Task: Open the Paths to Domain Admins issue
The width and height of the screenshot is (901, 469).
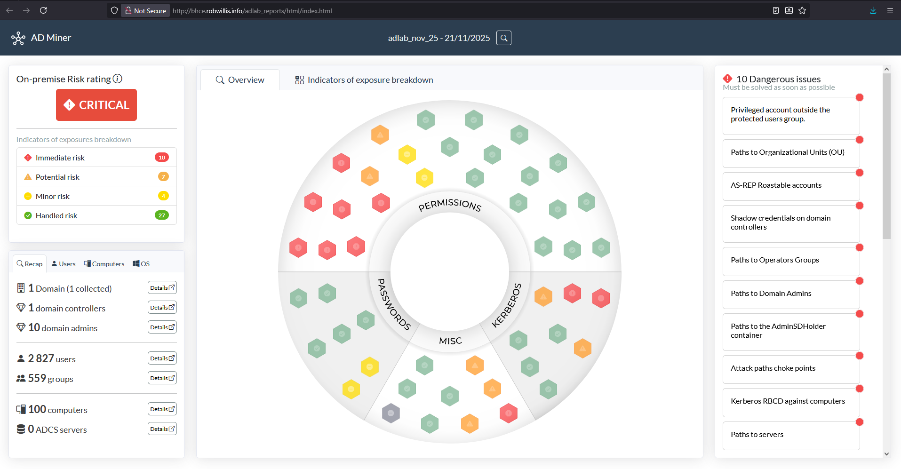Action: pos(790,294)
